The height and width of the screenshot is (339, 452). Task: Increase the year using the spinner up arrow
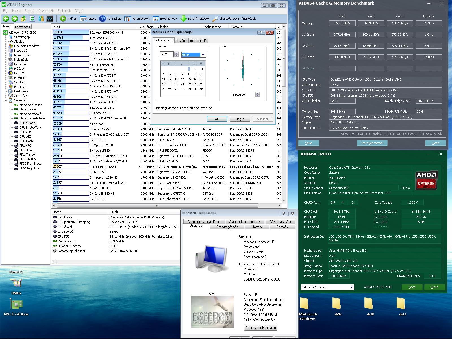[x=176, y=53]
